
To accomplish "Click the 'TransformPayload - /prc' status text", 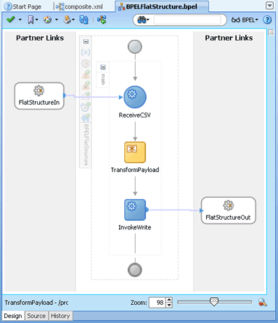I will (36, 303).
